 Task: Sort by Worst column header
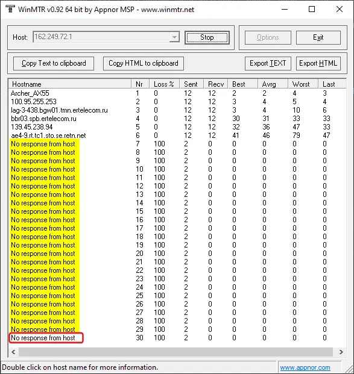(x=303, y=84)
